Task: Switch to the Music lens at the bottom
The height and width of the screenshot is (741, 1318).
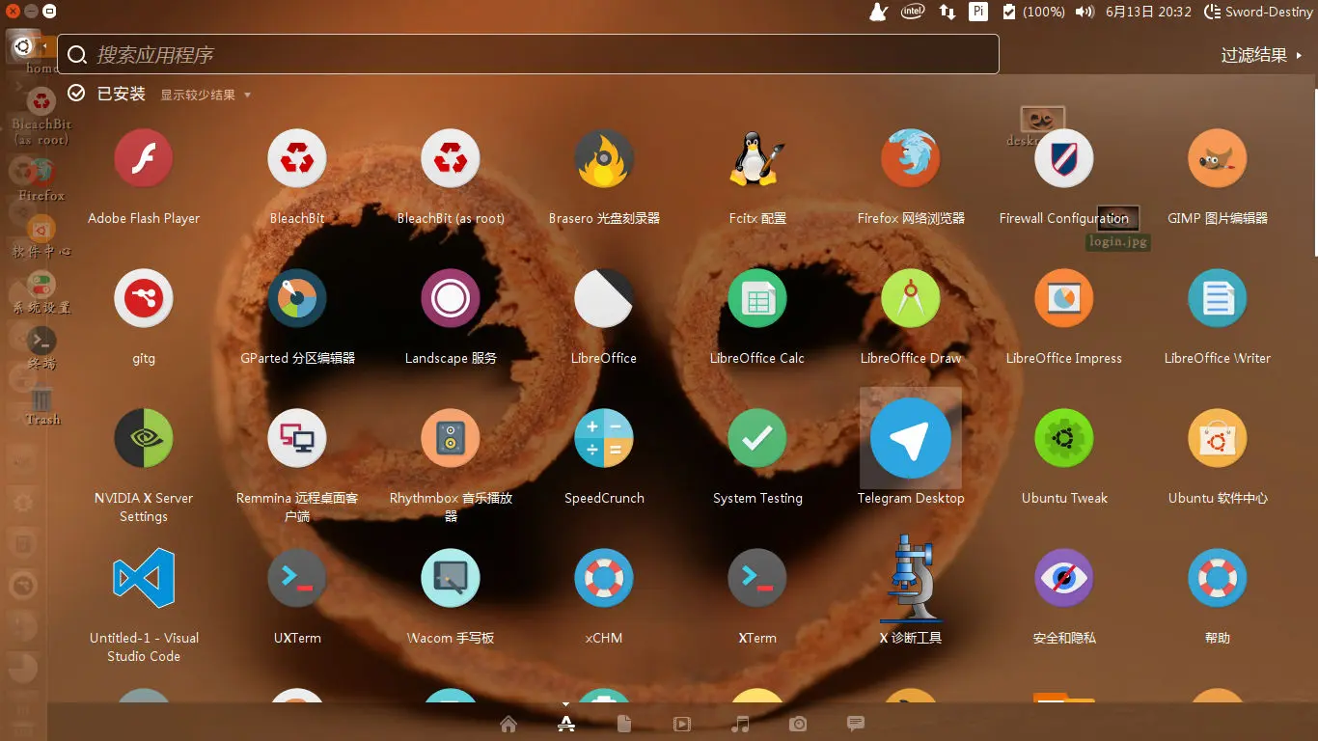Action: (x=740, y=724)
